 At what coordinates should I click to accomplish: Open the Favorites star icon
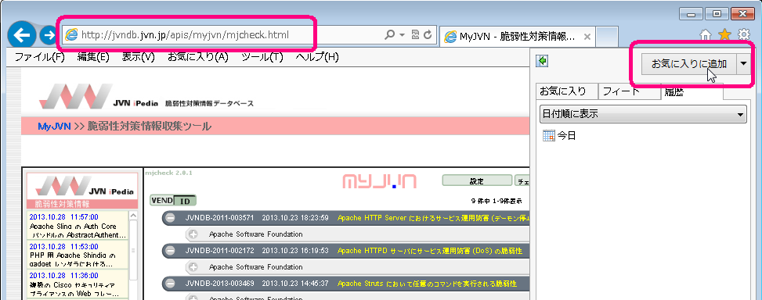[724, 34]
